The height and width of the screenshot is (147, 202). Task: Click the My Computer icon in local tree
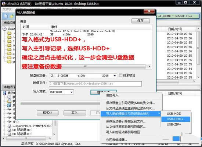5,93
